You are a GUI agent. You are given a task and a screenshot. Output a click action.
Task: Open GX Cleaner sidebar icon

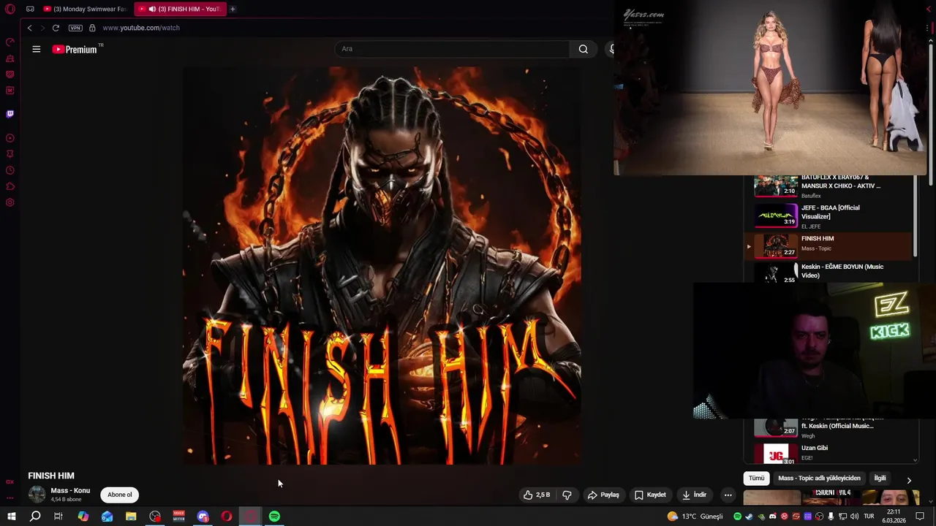click(x=10, y=58)
